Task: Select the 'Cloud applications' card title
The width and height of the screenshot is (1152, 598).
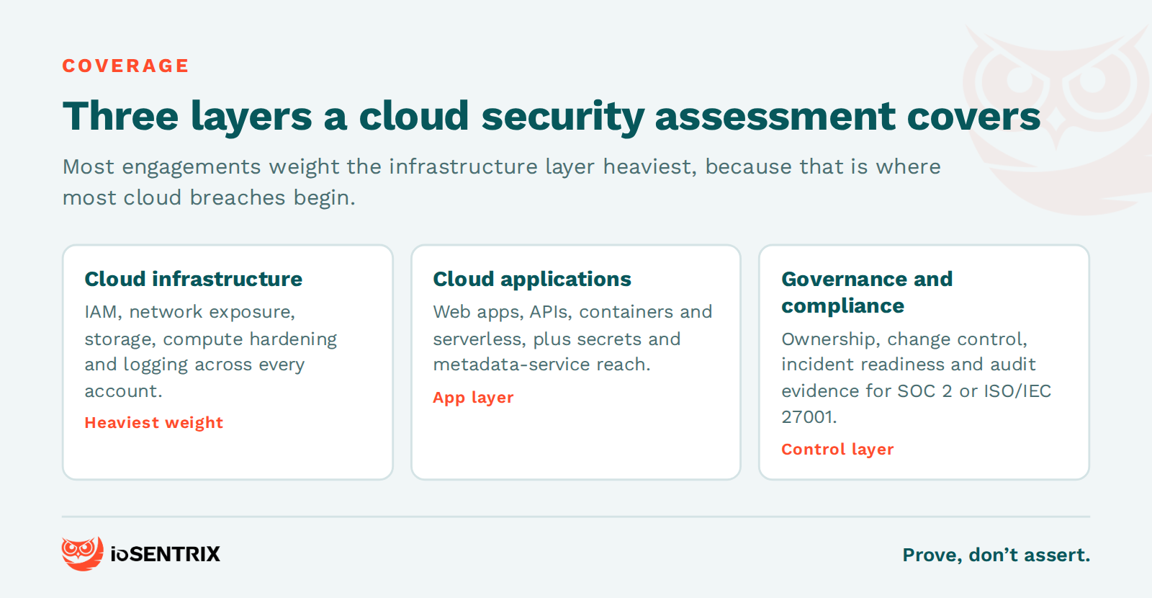Action: pyautogui.click(x=532, y=279)
